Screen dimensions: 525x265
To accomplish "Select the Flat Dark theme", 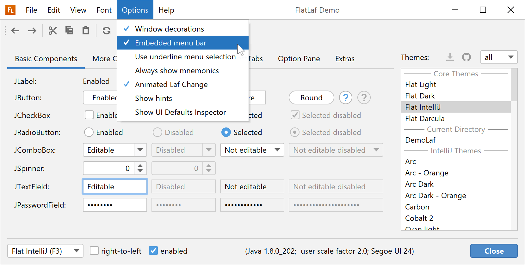I will pos(456,96).
